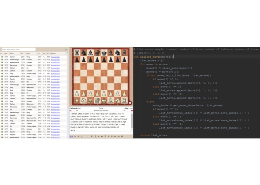Screen dimensions: 260x185
Task: Open Premium Only link for Topalov–Carlsen B33 game
Action: (55, 79)
